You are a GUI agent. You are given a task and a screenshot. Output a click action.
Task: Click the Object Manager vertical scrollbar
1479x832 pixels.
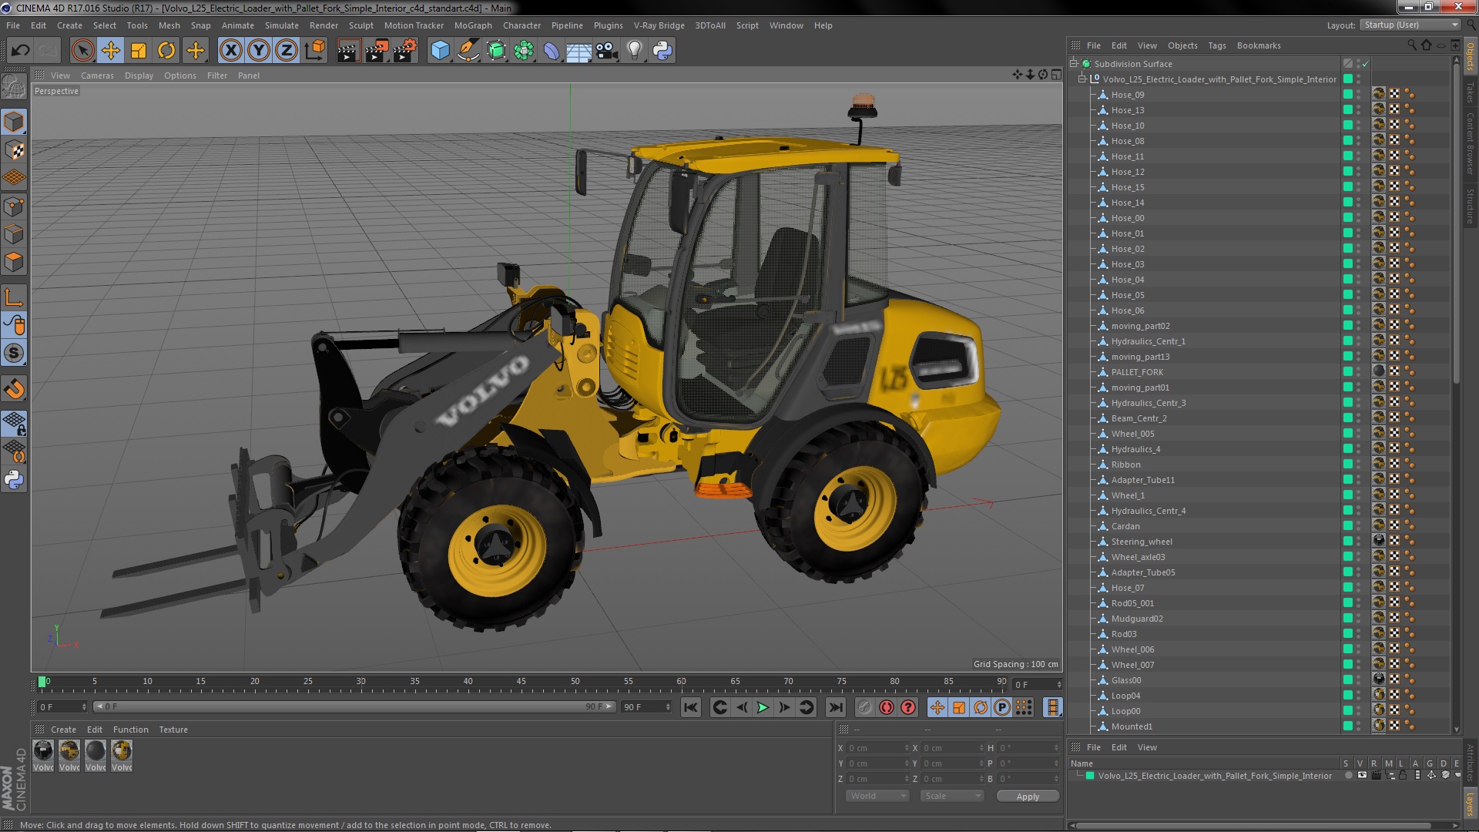pos(1456,223)
